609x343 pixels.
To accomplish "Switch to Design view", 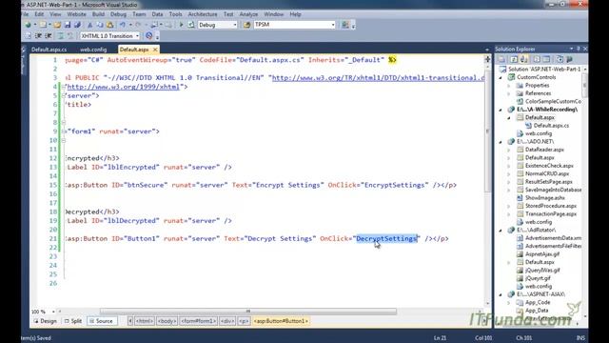I will point(46,321).
